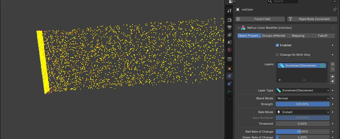This screenshot has width=340, height=139.
Task: Open the View Layer properties tab
Action: (229, 35)
